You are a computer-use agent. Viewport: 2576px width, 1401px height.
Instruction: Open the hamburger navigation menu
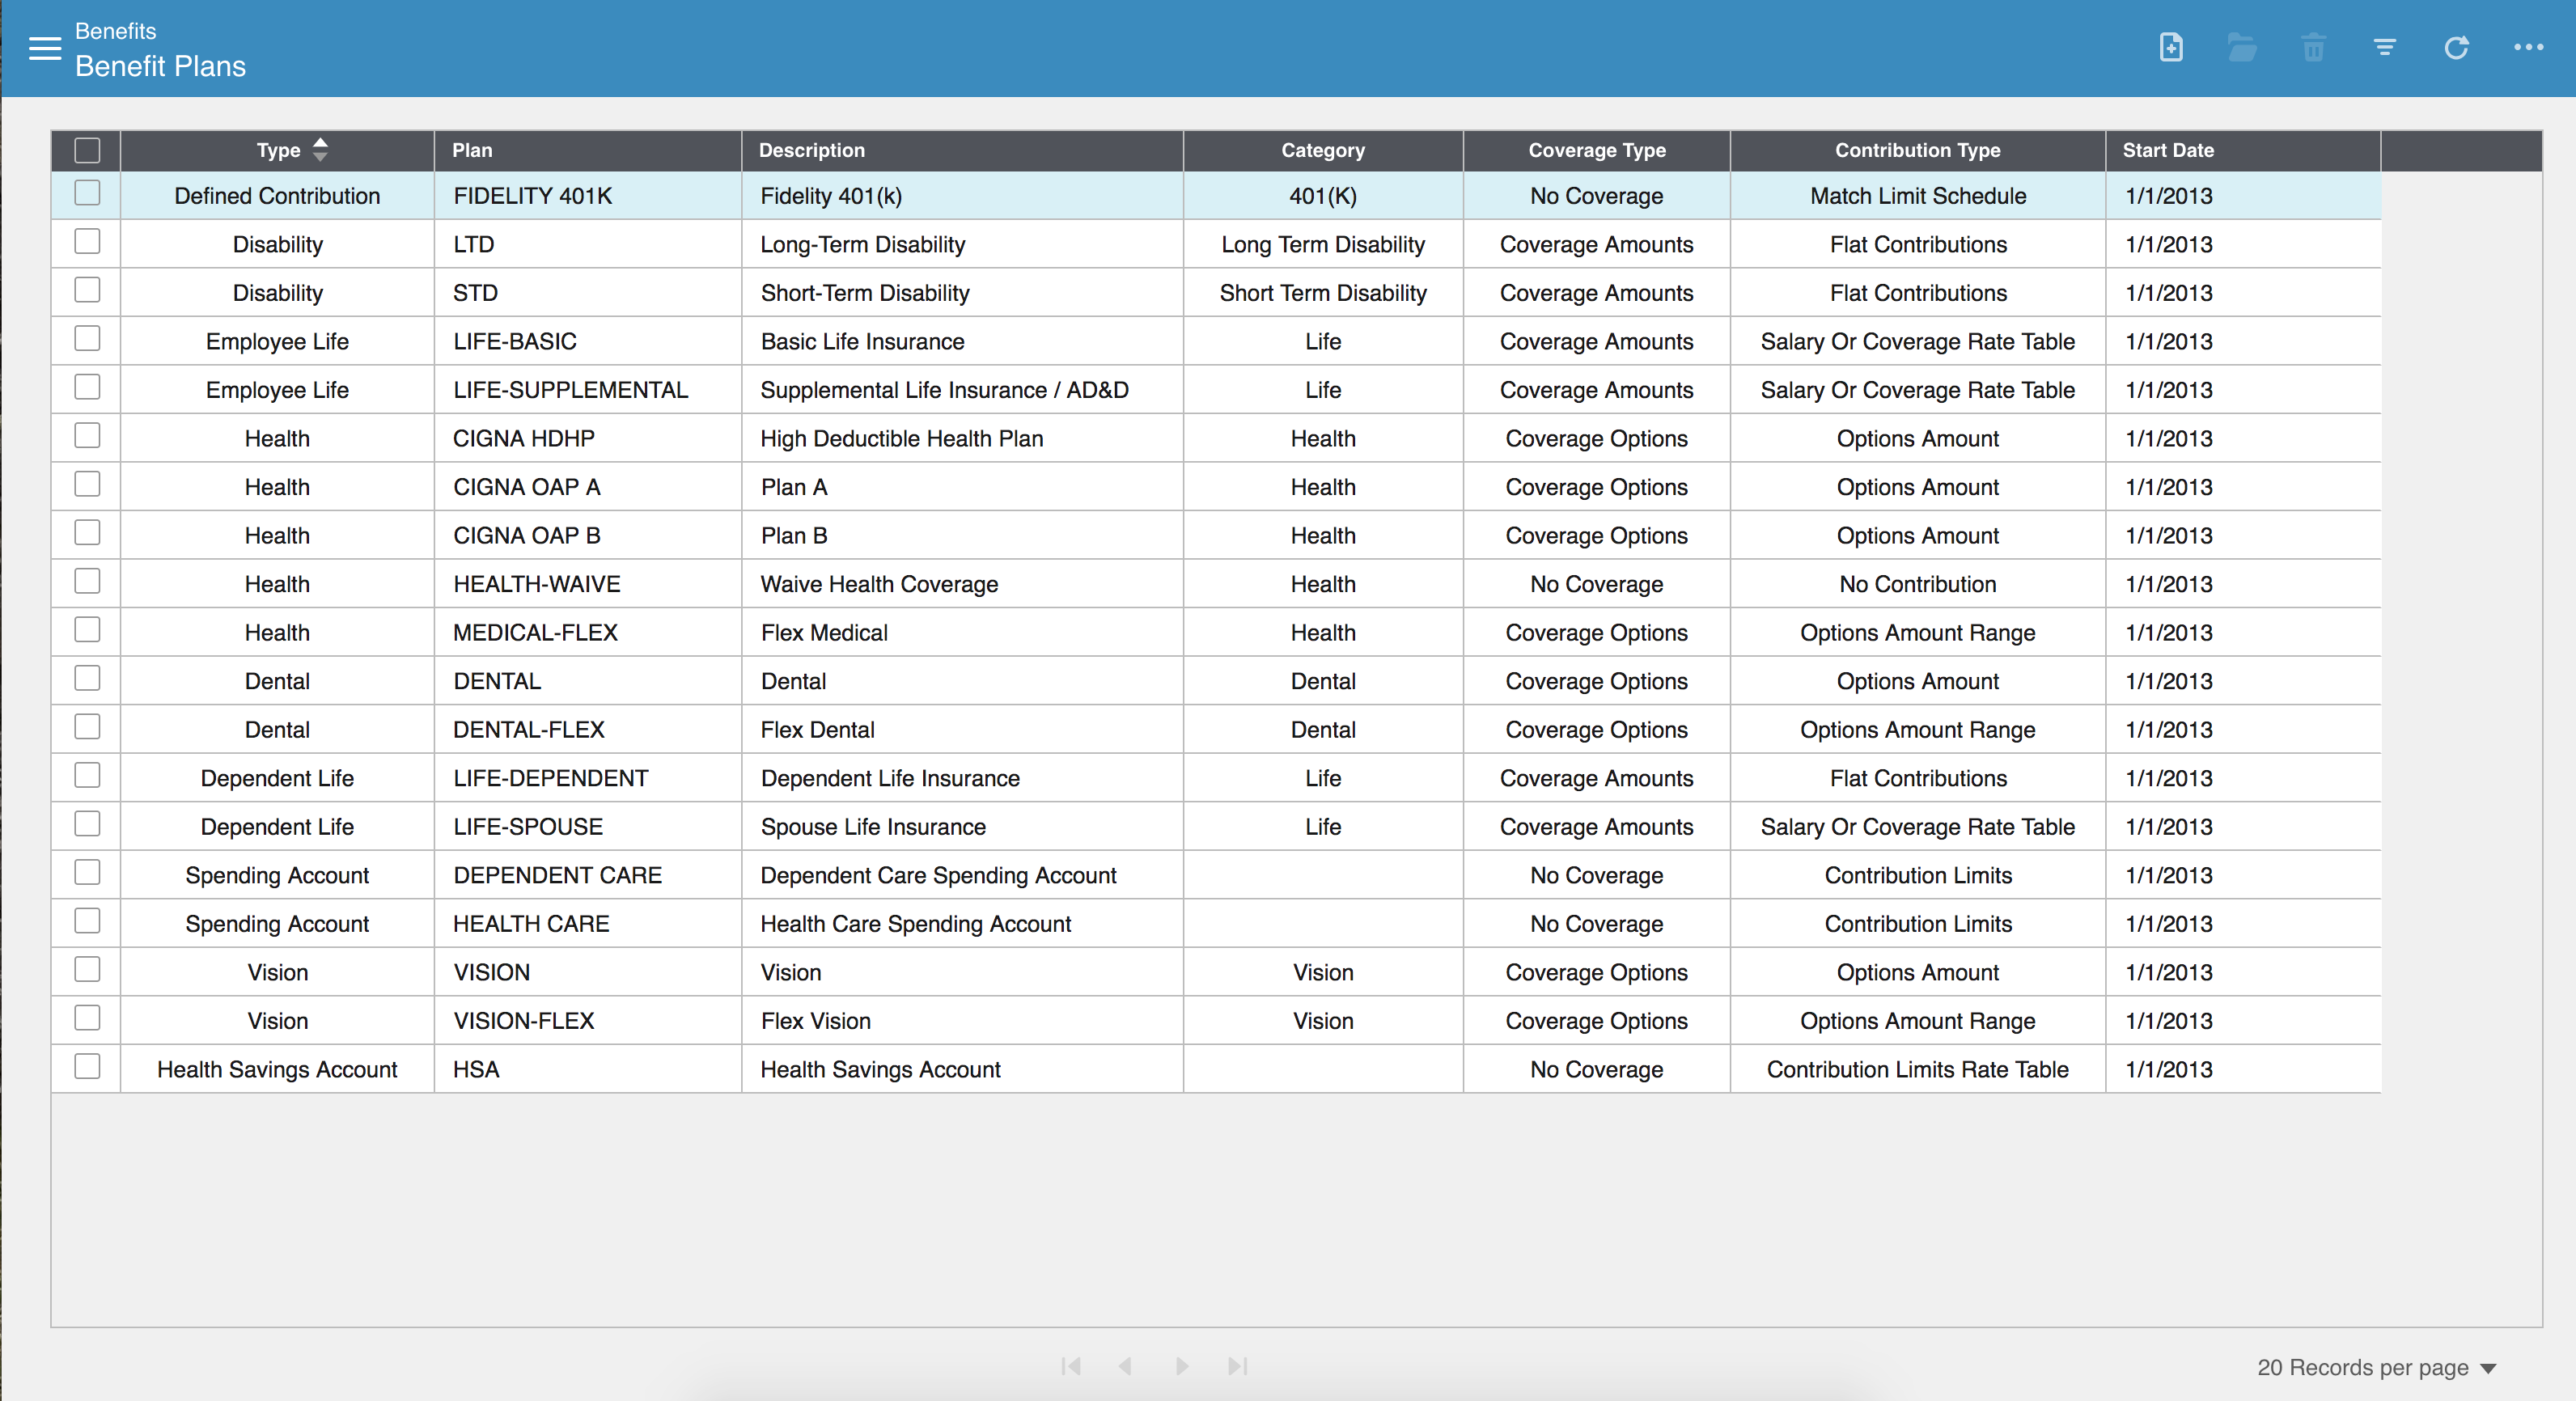point(45,48)
